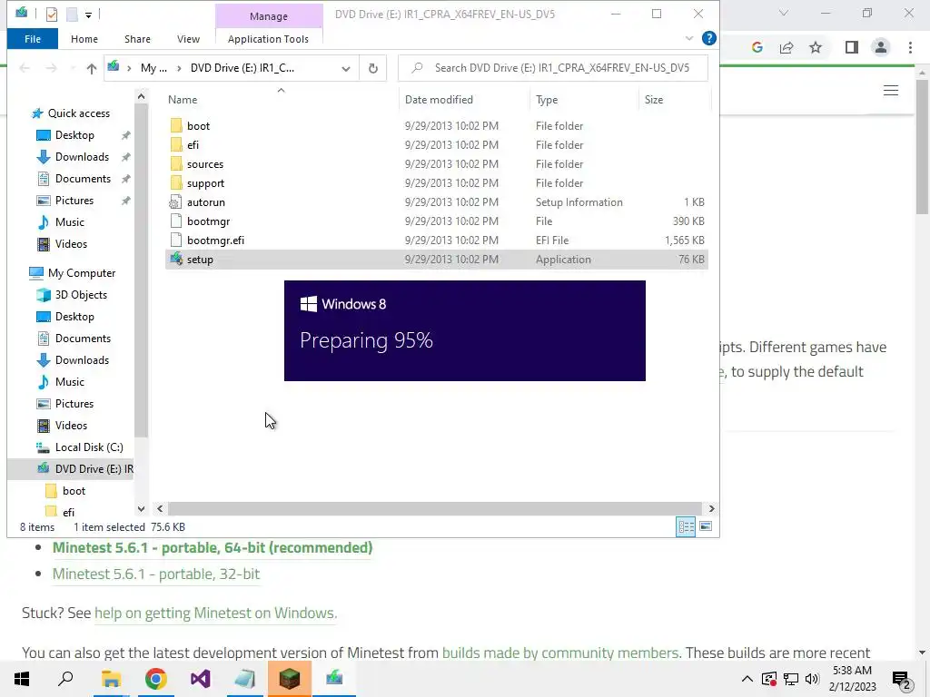Screen dimensions: 930x697
Task: Bookmark this page with star icon
Action: [816, 47]
